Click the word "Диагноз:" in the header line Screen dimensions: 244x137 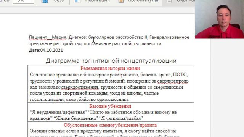(78, 37)
